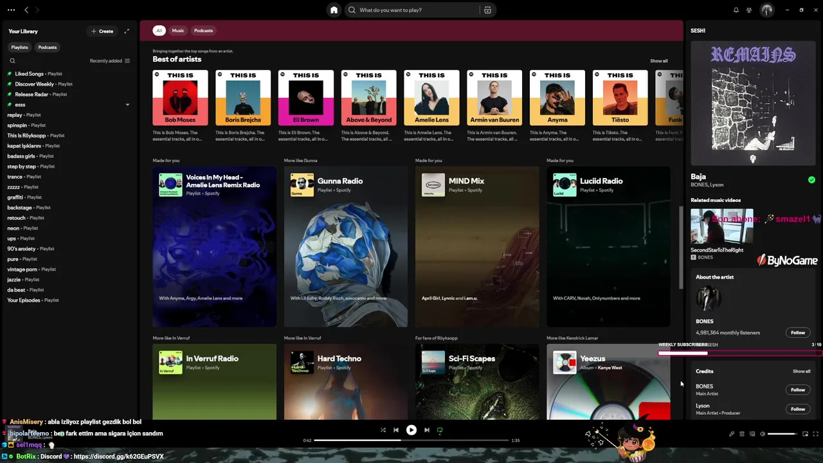
Task: Search in Your Library magnifier icon
Action: [x=12, y=61]
